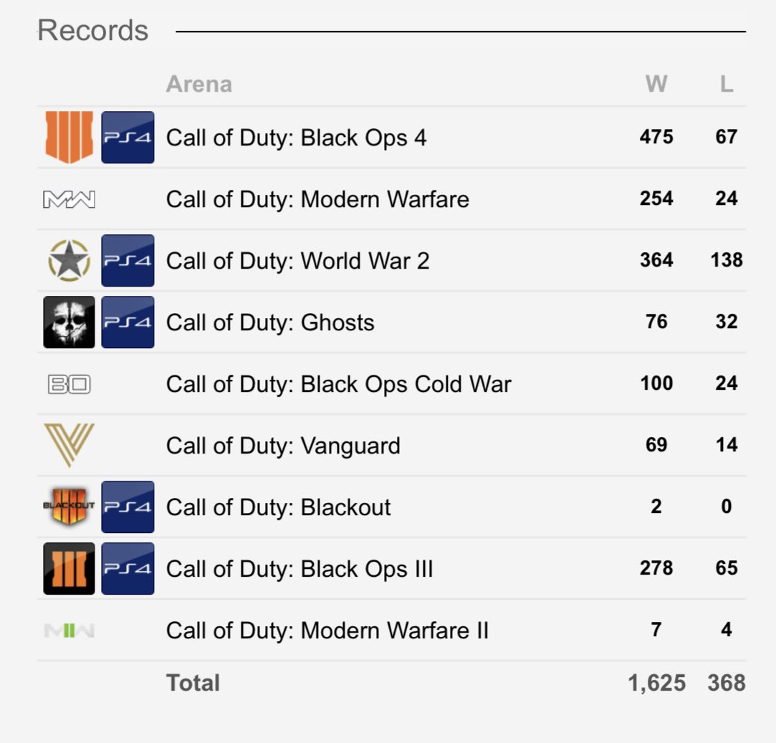Click the Black Ops Cold War BO icon
This screenshot has height=743, width=776.
[x=69, y=384]
